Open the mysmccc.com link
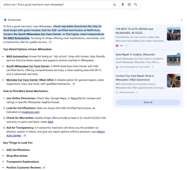This screenshot has width=187, height=170. (30, 112)
